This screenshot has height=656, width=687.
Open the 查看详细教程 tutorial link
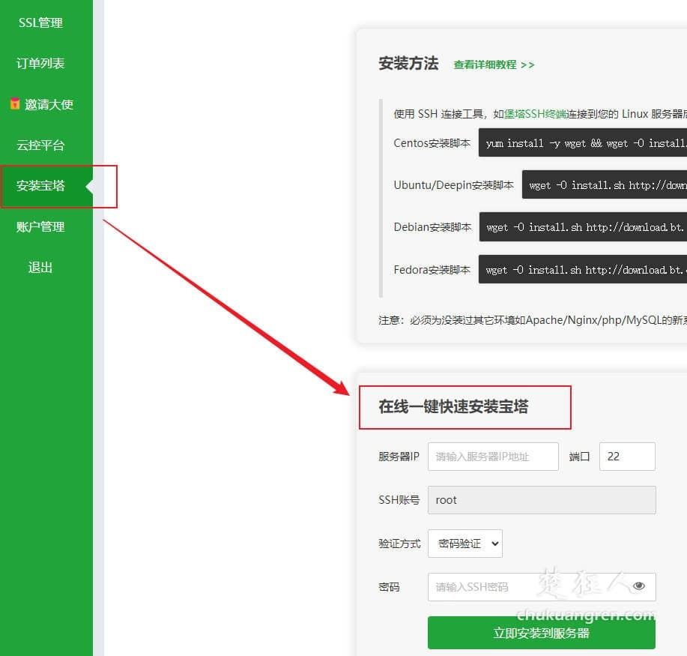tap(491, 65)
